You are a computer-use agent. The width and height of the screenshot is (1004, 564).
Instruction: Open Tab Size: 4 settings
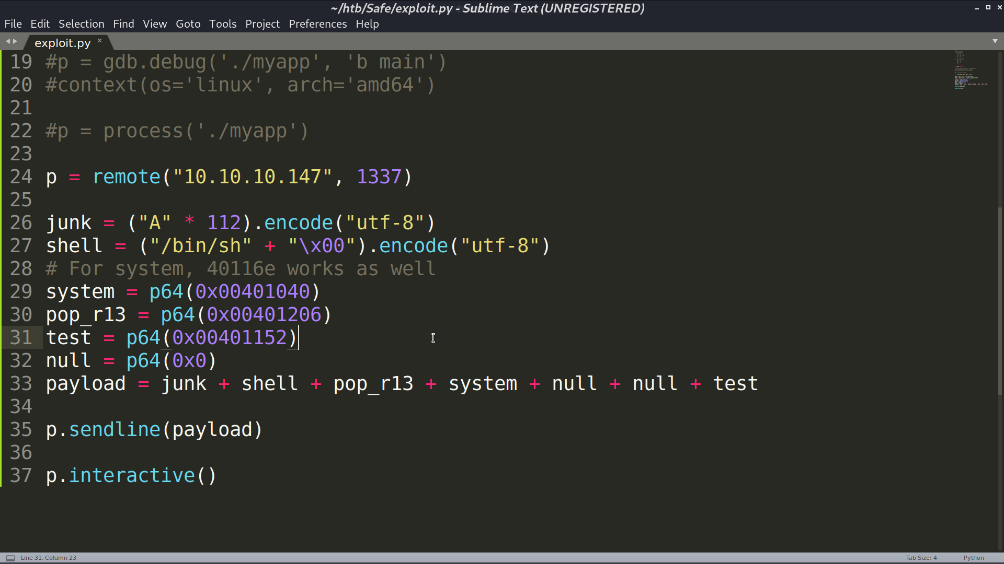[x=921, y=558]
